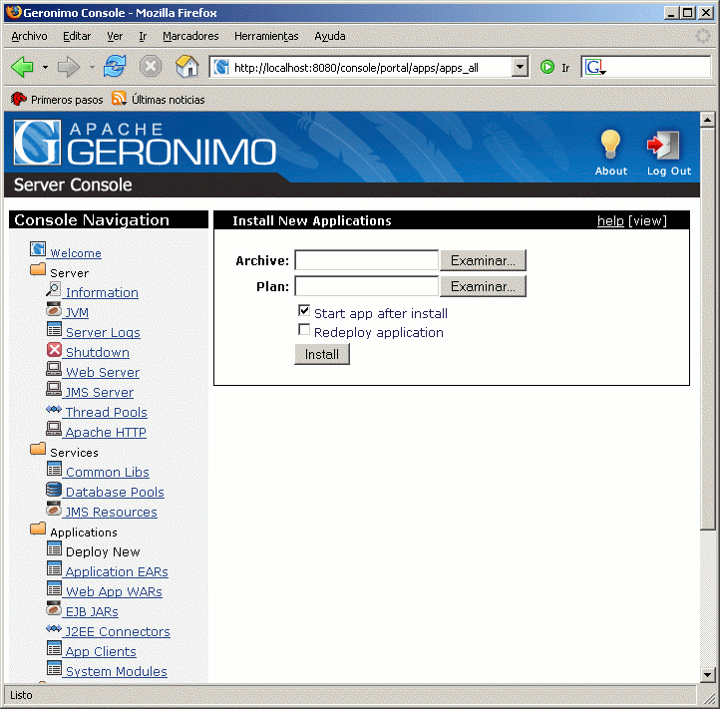The width and height of the screenshot is (720, 709).
Task: Click the Primeros pasos bookmark icon
Action: tap(19, 99)
